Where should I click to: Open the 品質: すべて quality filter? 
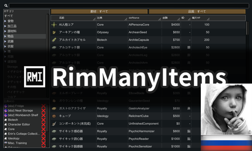197,11
